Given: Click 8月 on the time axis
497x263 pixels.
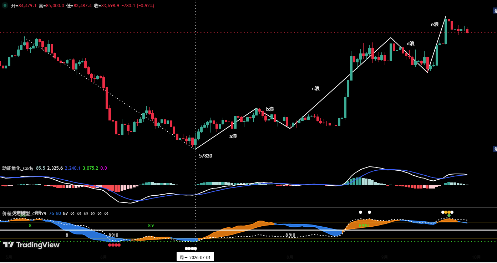Looking at the screenshot, I should click(x=290, y=257).
